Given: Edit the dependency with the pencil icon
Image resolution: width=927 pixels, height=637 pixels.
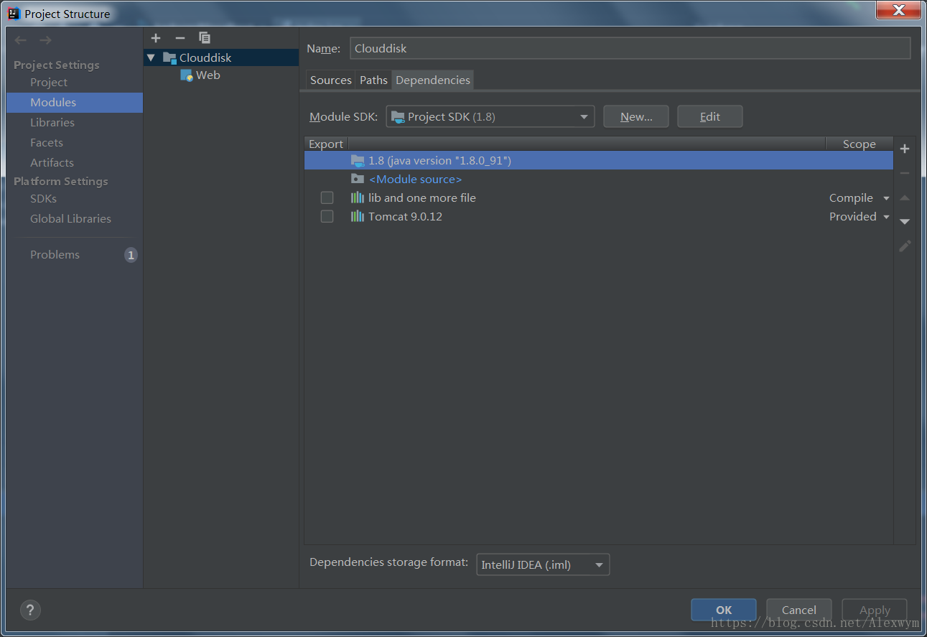Looking at the screenshot, I should point(905,246).
